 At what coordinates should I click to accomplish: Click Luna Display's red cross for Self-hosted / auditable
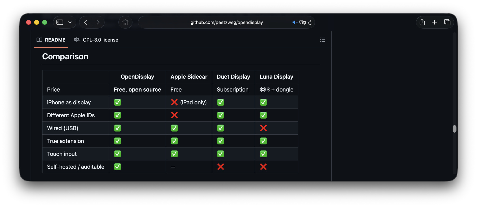(x=263, y=167)
